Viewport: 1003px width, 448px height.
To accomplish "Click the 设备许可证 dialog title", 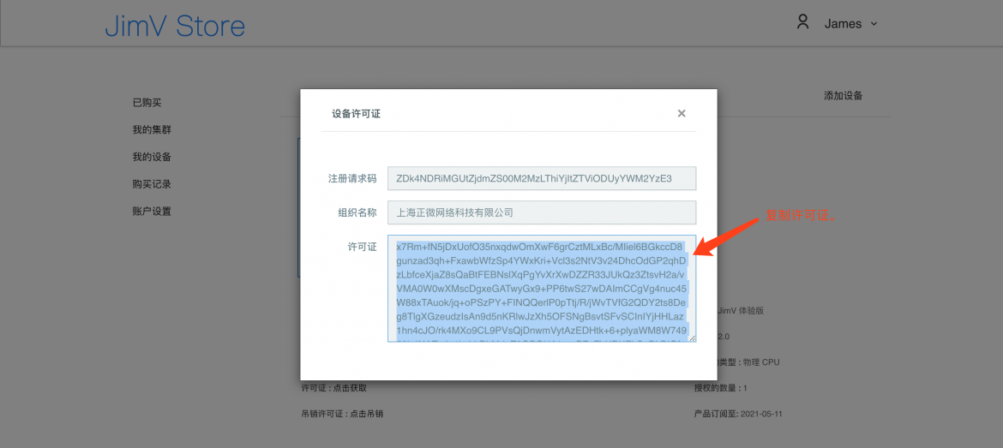I will pos(357,114).
